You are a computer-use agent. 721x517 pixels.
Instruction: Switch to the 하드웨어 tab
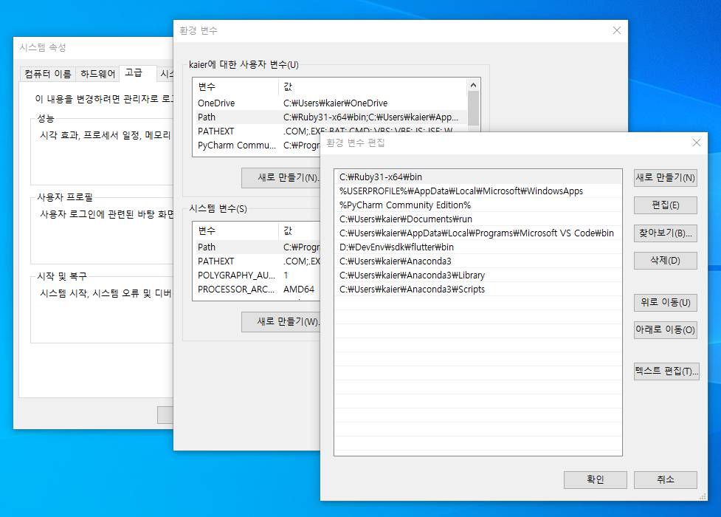(x=98, y=74)
